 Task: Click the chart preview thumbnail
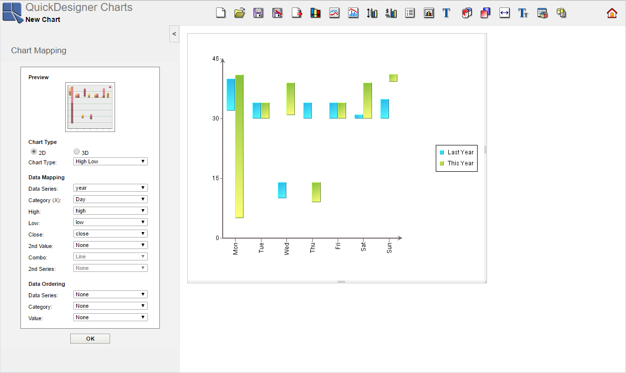90,107
